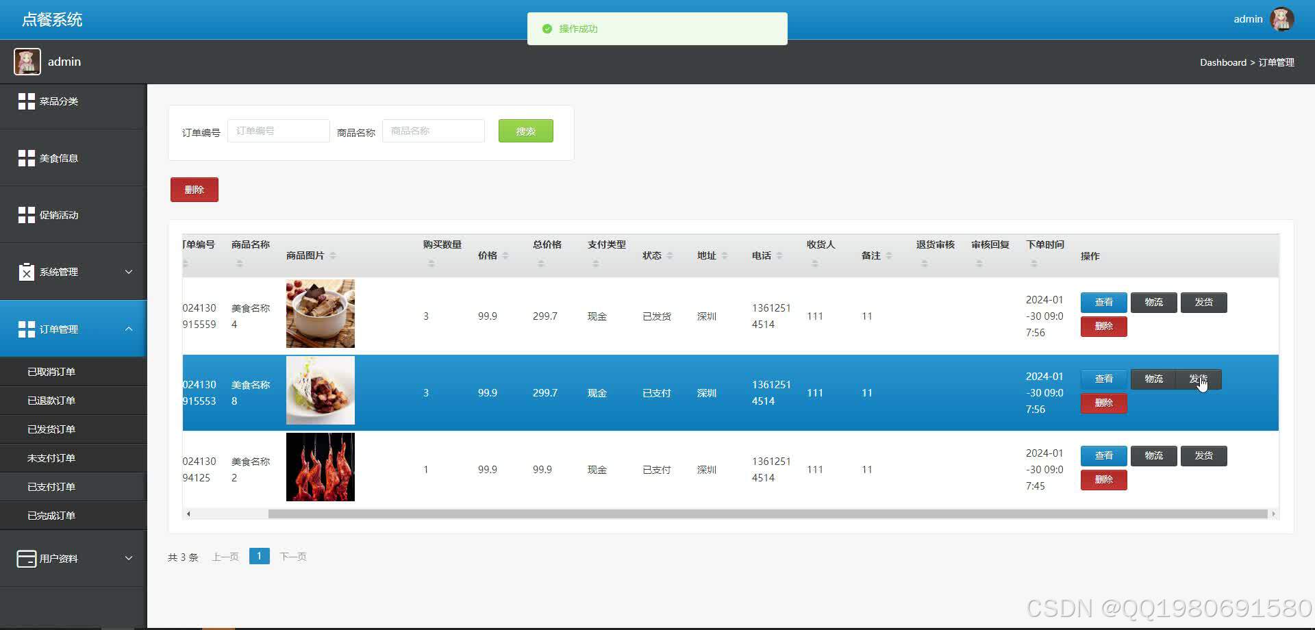
Task: Open the admin avatar in top-right header
Action: coord(1281,19)
